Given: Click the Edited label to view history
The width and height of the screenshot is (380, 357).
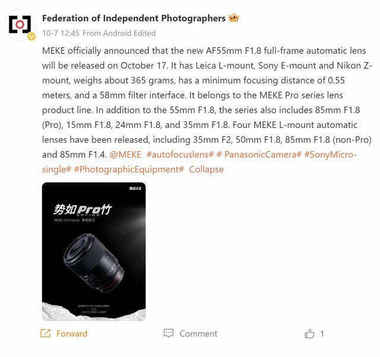Looking at the screenshot, I should tap(145, 33).
